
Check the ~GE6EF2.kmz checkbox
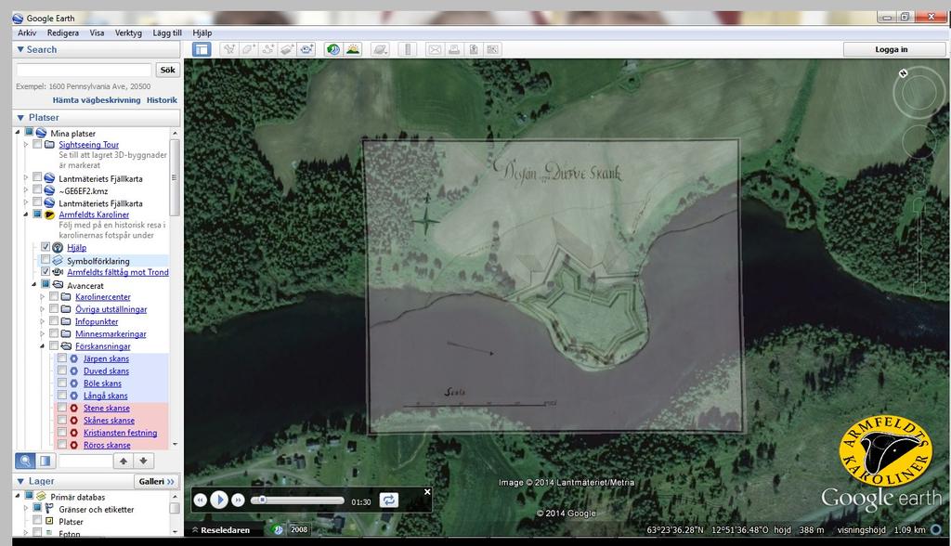37,190
